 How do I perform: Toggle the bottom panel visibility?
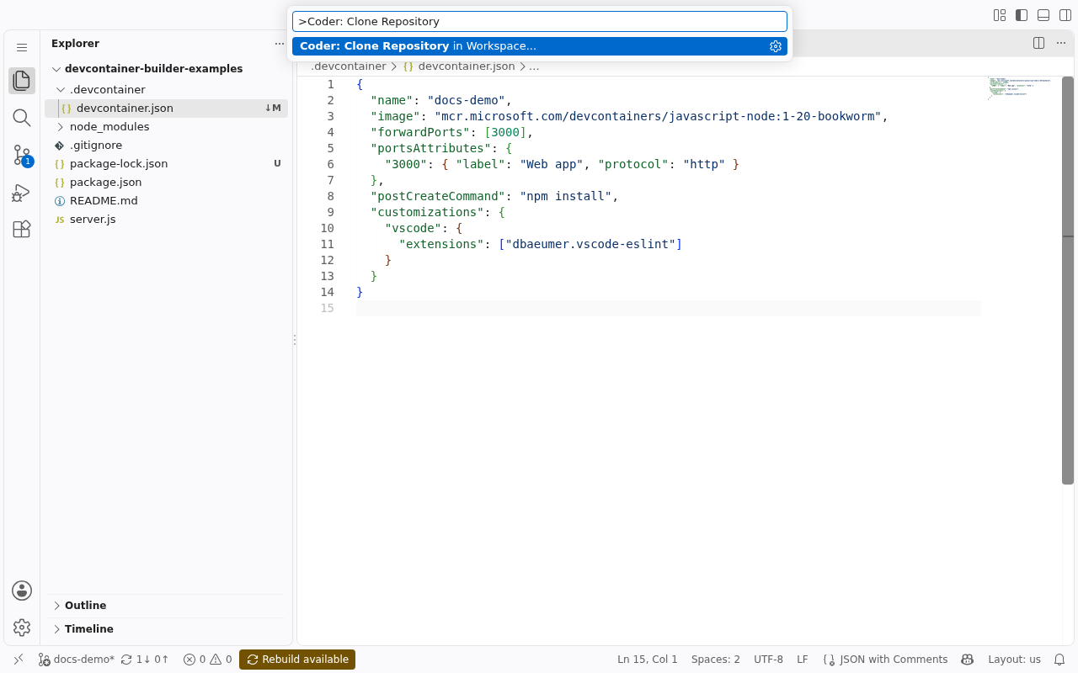coord(1043,15)
